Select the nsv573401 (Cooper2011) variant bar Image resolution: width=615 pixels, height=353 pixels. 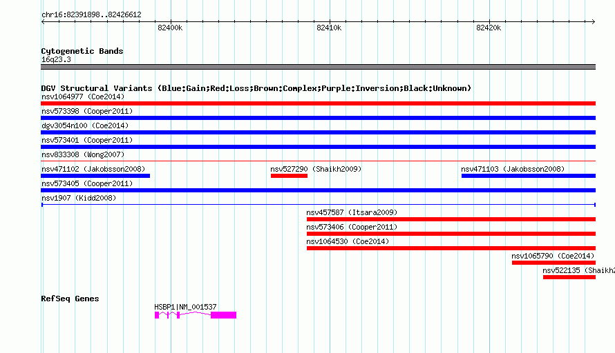point(318,147)
